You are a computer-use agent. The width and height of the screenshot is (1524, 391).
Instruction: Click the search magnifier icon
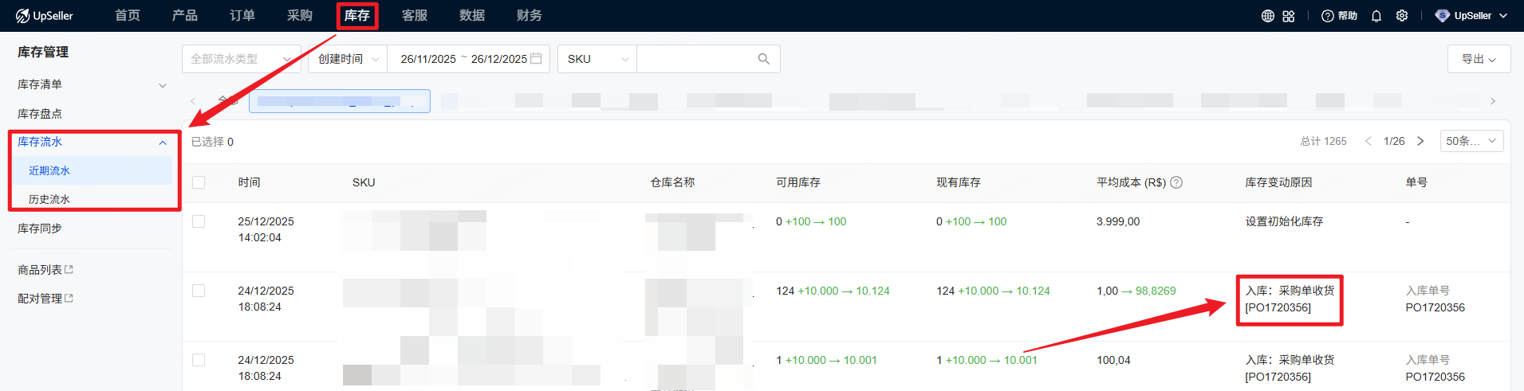tap(763, 59)
